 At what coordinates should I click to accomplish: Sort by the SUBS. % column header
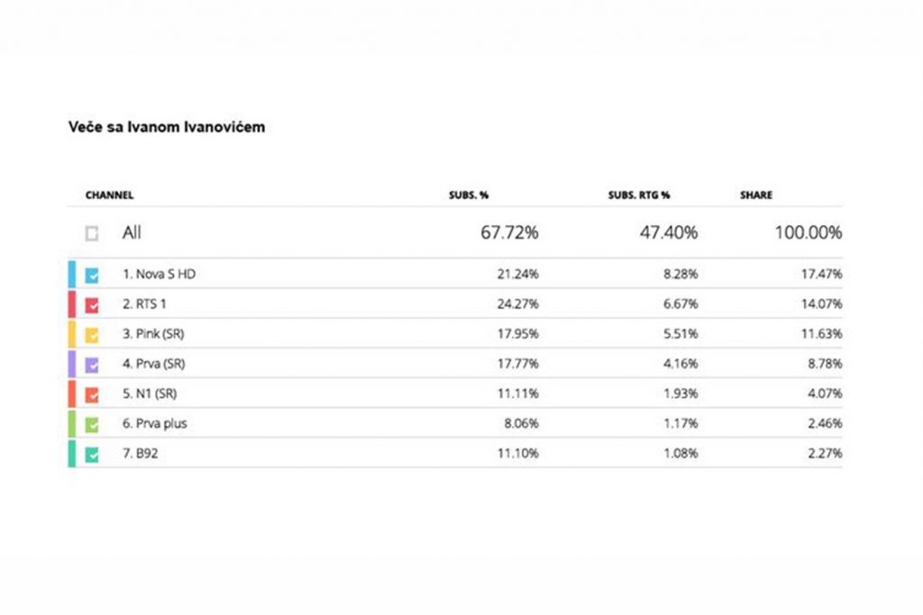(469, 195)
